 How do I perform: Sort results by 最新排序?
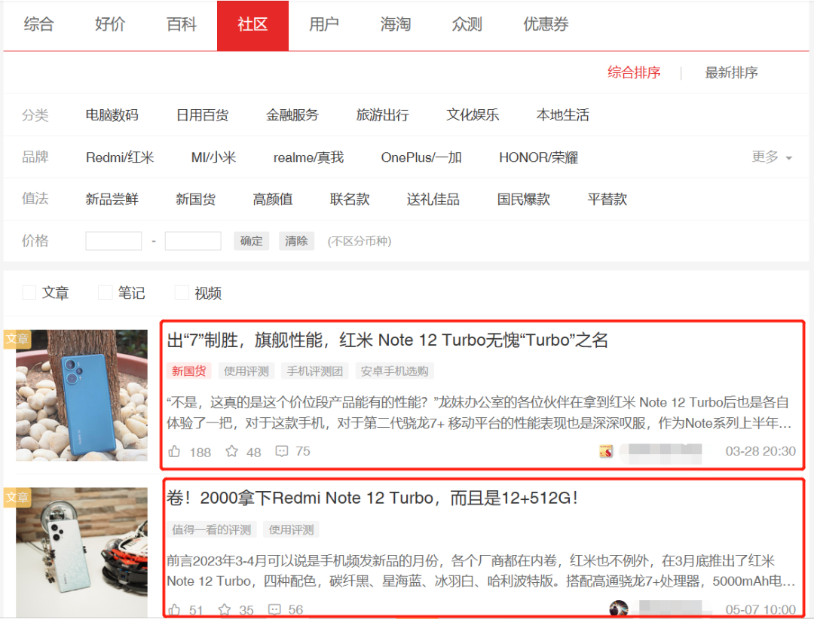(x=731, y=72)
